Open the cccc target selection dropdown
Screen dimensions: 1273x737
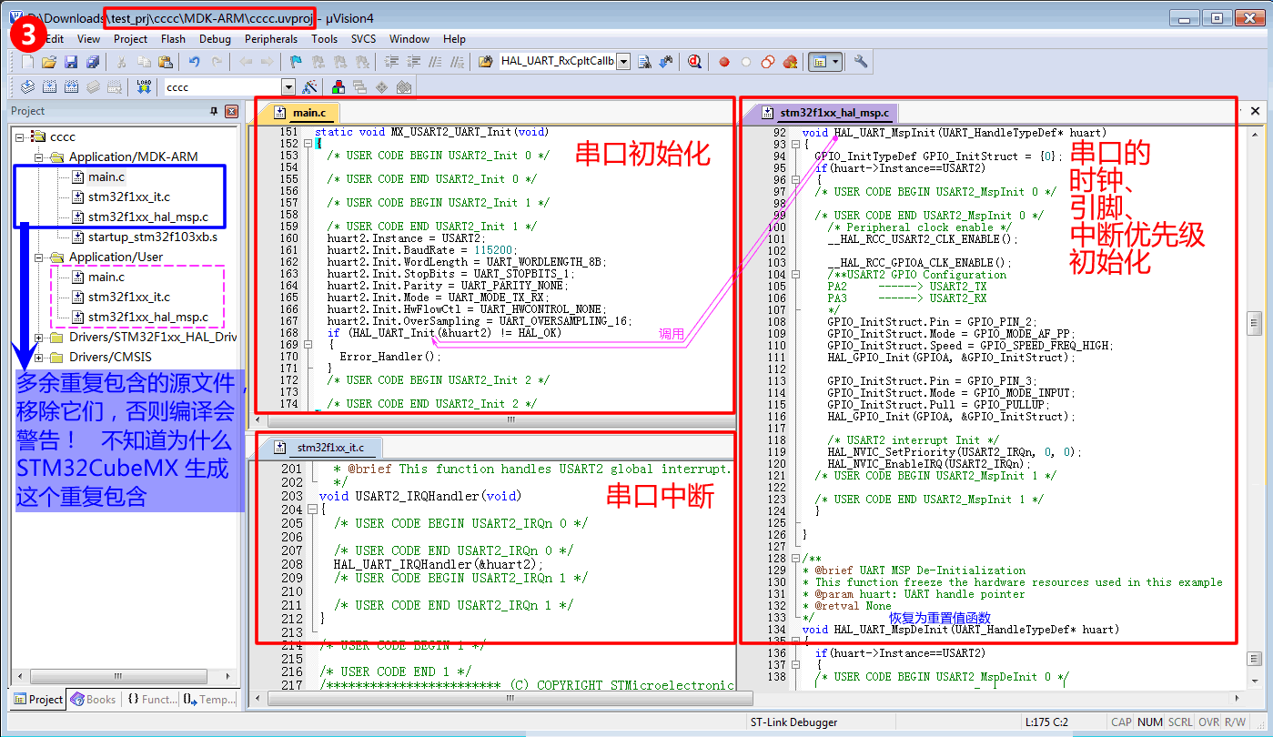(289, 86)
